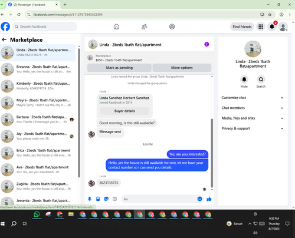
Task: Open Jay conversation in list
Action: [x=38, y=136]
